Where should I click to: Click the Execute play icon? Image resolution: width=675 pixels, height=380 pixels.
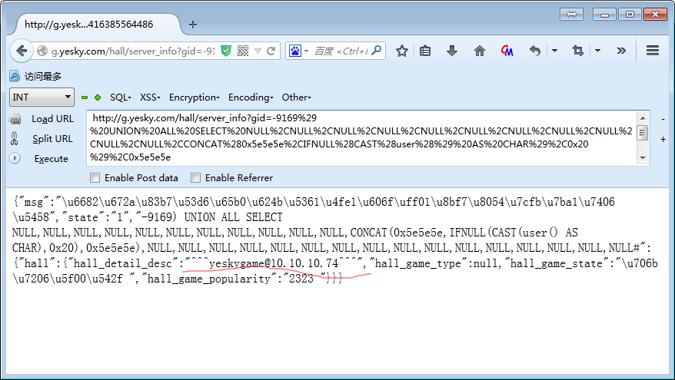[x=15, y=158]
